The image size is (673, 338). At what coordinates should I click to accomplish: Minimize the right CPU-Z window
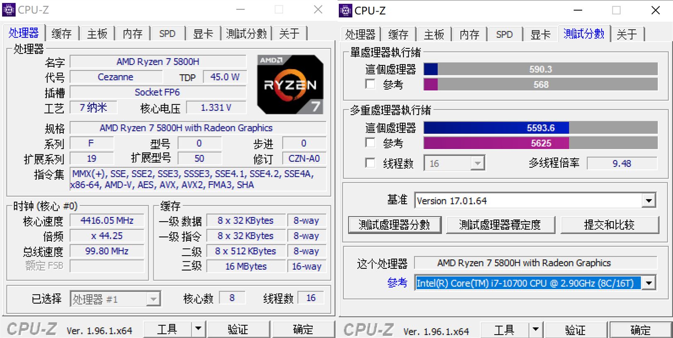(x=578, y=10)
